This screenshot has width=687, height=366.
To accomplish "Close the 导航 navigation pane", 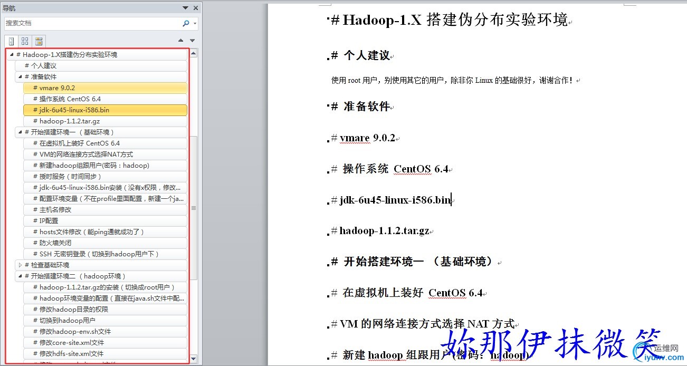I will (196, 8).
